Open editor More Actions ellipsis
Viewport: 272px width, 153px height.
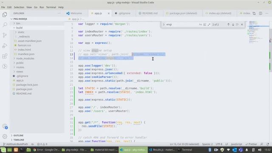(267, 13)
